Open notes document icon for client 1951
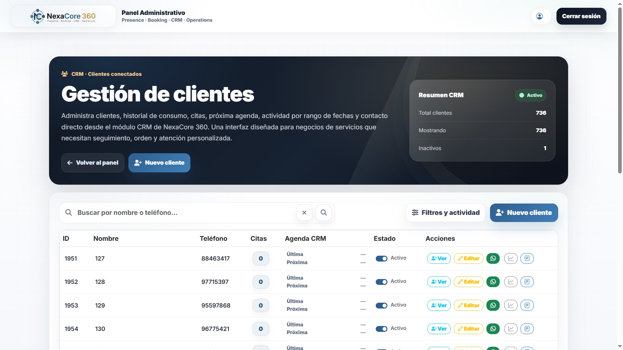 coord(527,258)
